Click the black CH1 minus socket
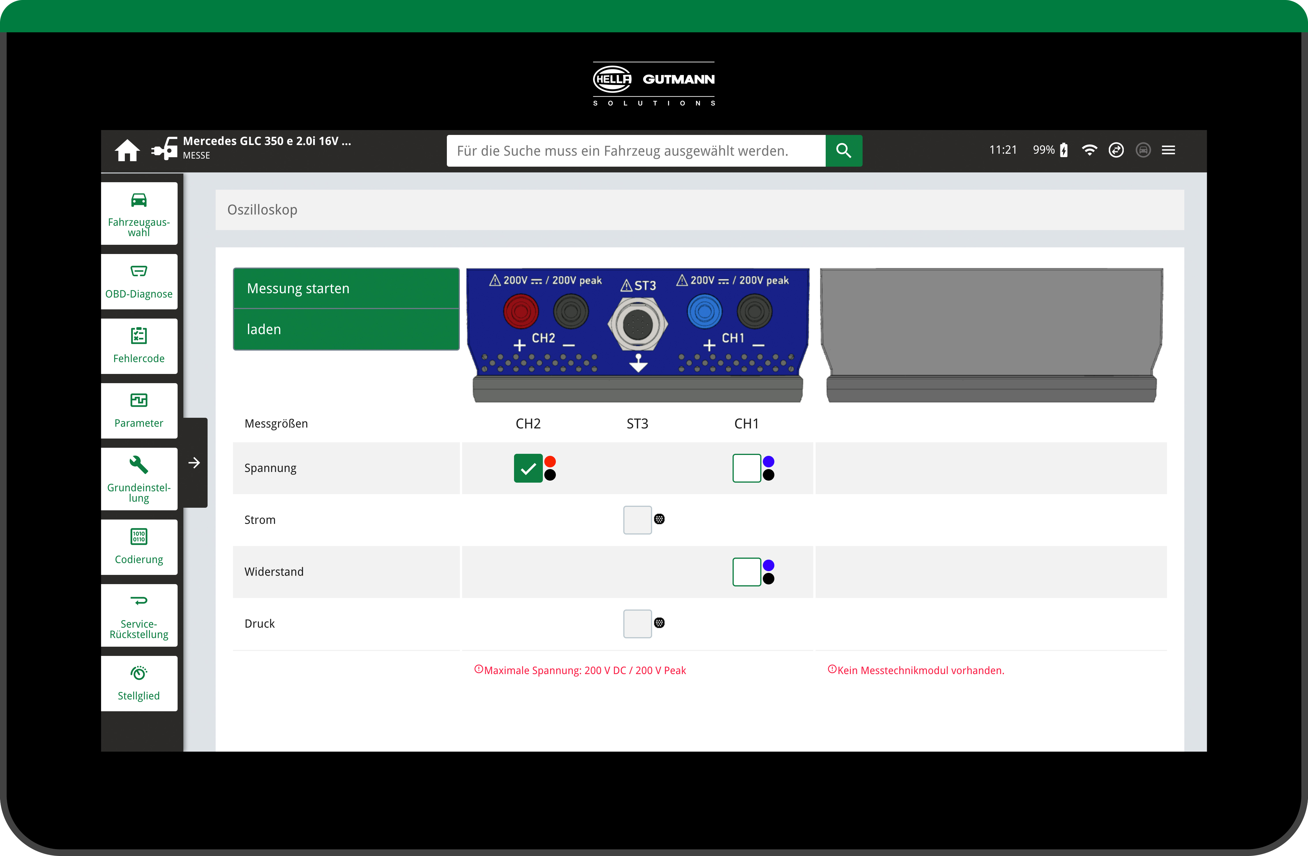Image resolution: width=1308 pixels, height=856 pixels. coord(754,311)
